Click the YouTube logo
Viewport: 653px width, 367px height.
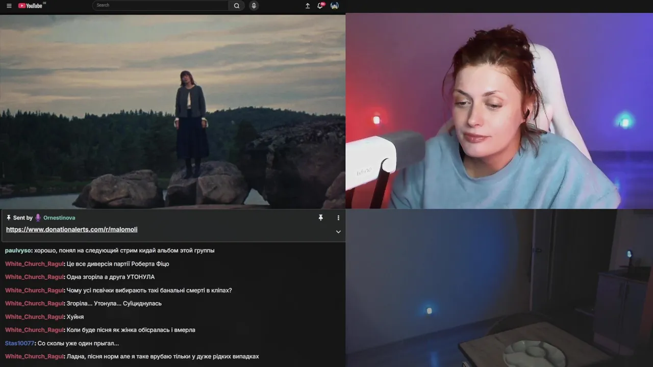click(32, 6)
